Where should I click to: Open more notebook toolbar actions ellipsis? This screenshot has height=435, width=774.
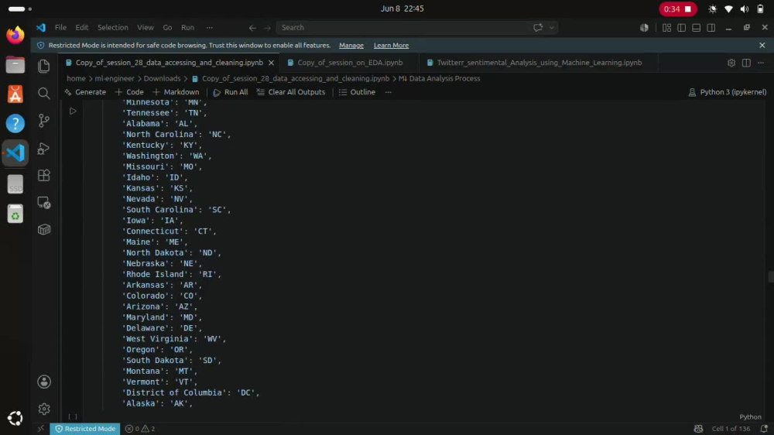[x=389, y=92]
